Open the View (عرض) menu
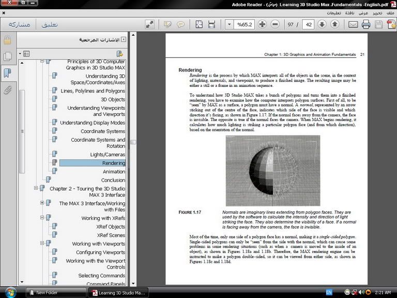The width and height of the screenshot is (397, 298). pyautogui.click(x=363, y=13)
